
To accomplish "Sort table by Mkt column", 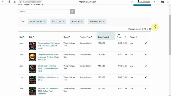I will 22,37.
